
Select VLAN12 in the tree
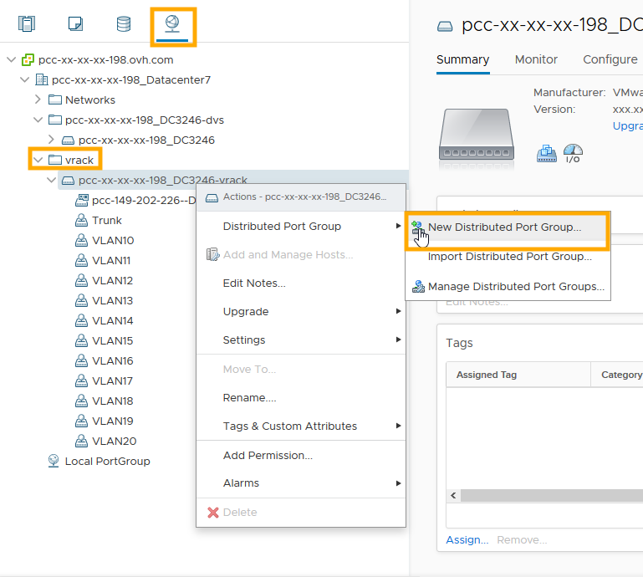112,280
